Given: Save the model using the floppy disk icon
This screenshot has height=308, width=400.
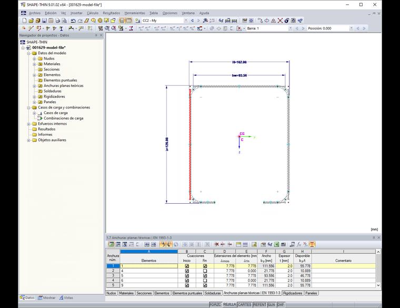Looking at the screenshot, I should tap(44, 21).
